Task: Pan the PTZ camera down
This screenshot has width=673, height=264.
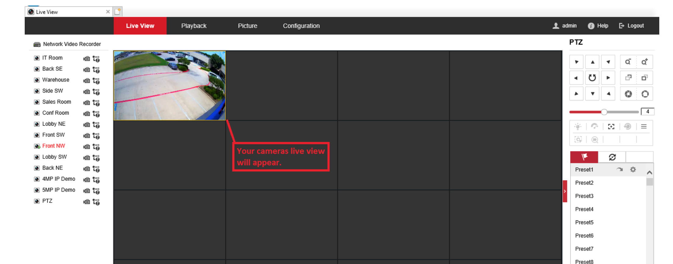Action: click(x=592, y=94)
